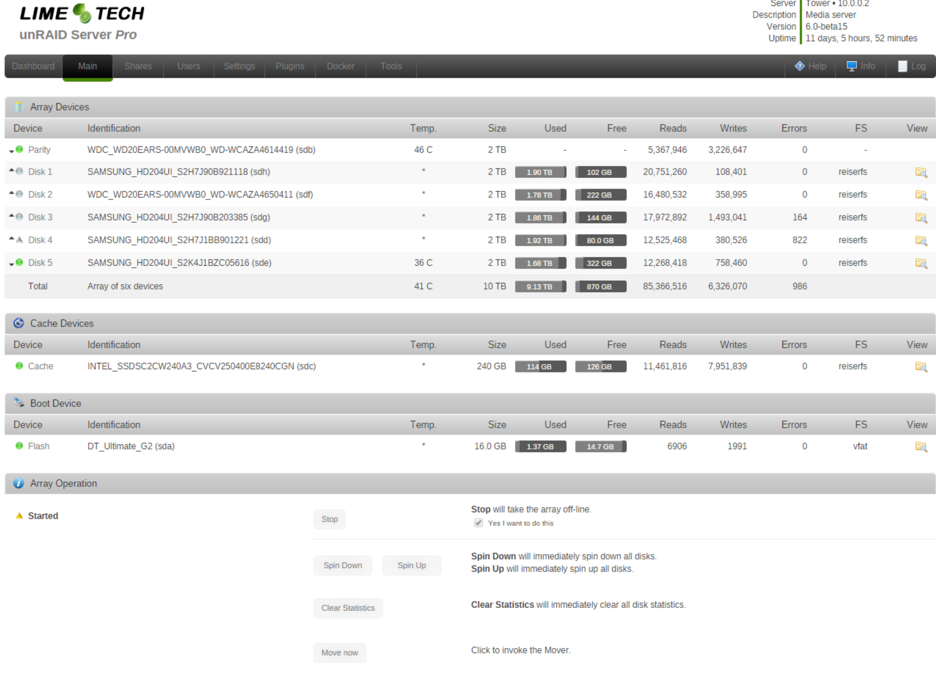The image size is (936, 678).
Task: Click the Cache used 114 GB bar
Action: pyautogui.click(x=540, y=366)
